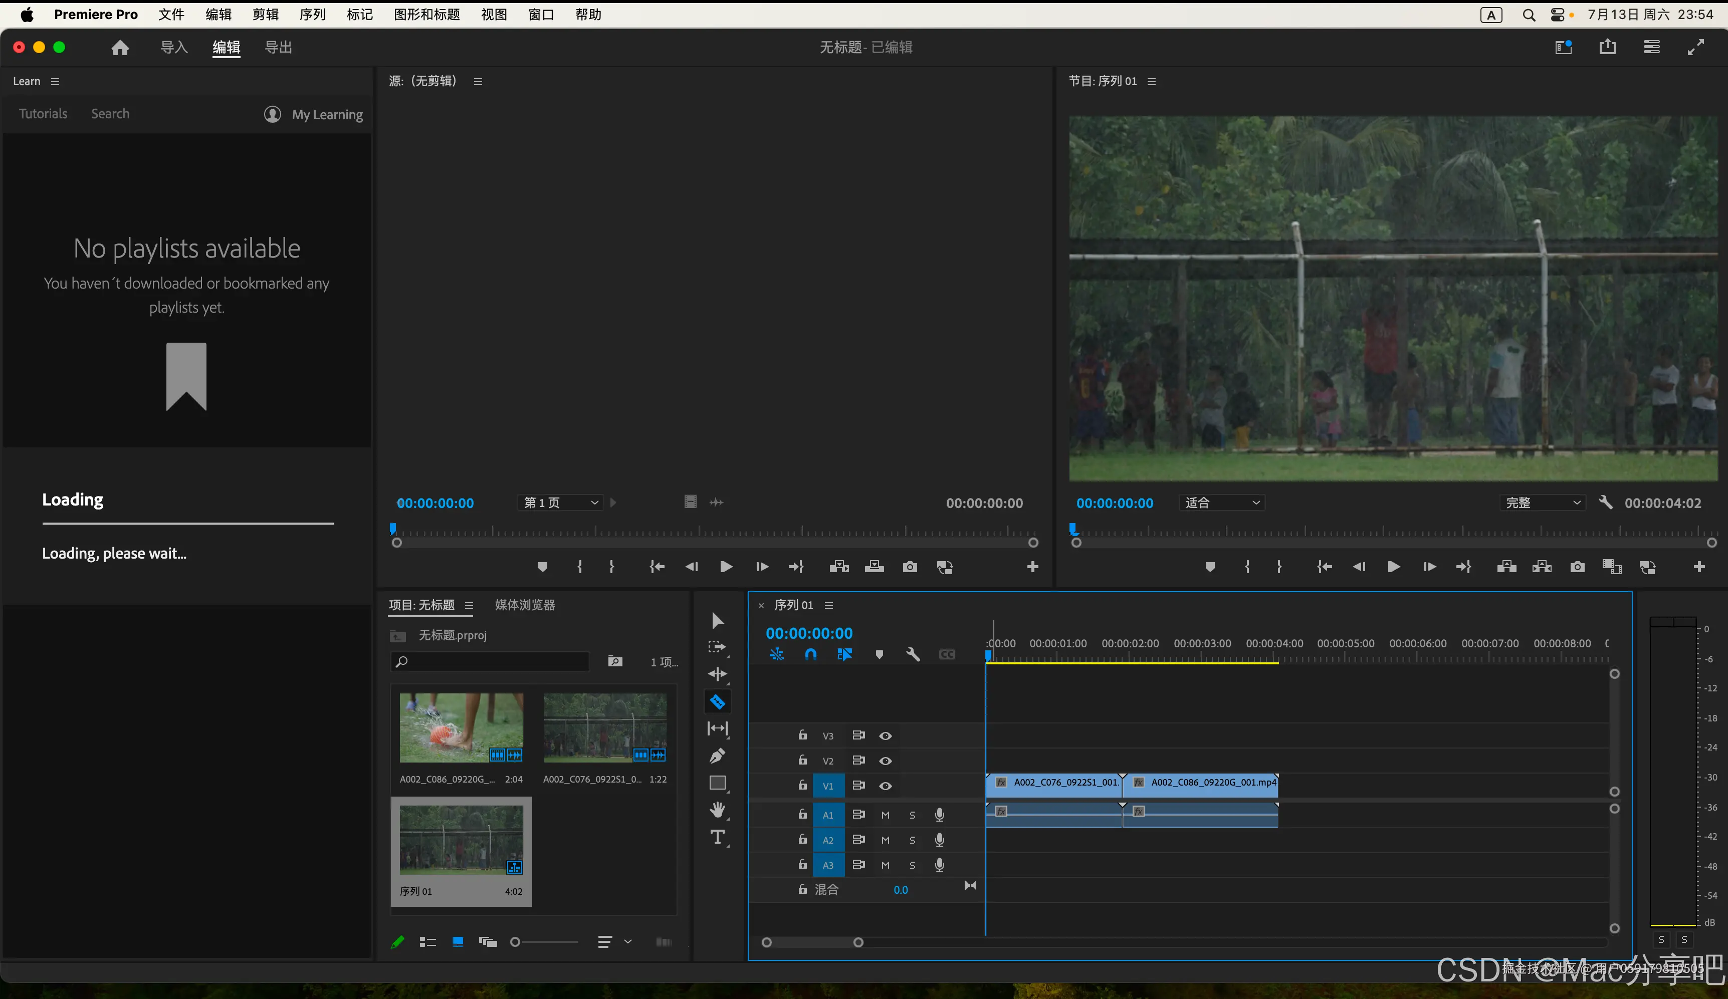Open the 适合 zoom level dropdown
This screenshot has height=999, width=1728.
click(1223, 503)
